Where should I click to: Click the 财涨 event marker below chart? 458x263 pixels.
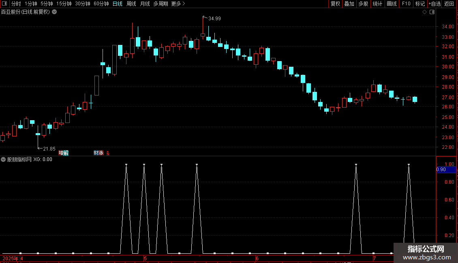pos(99,153)
